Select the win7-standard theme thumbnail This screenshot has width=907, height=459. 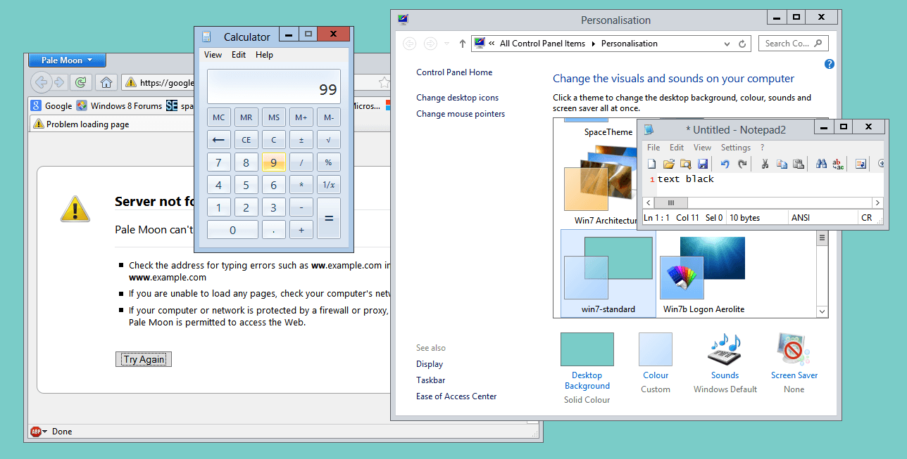coord(608,273)
